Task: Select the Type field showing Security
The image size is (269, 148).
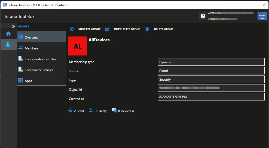Action: pyautogui.click(x=211, y=79)
